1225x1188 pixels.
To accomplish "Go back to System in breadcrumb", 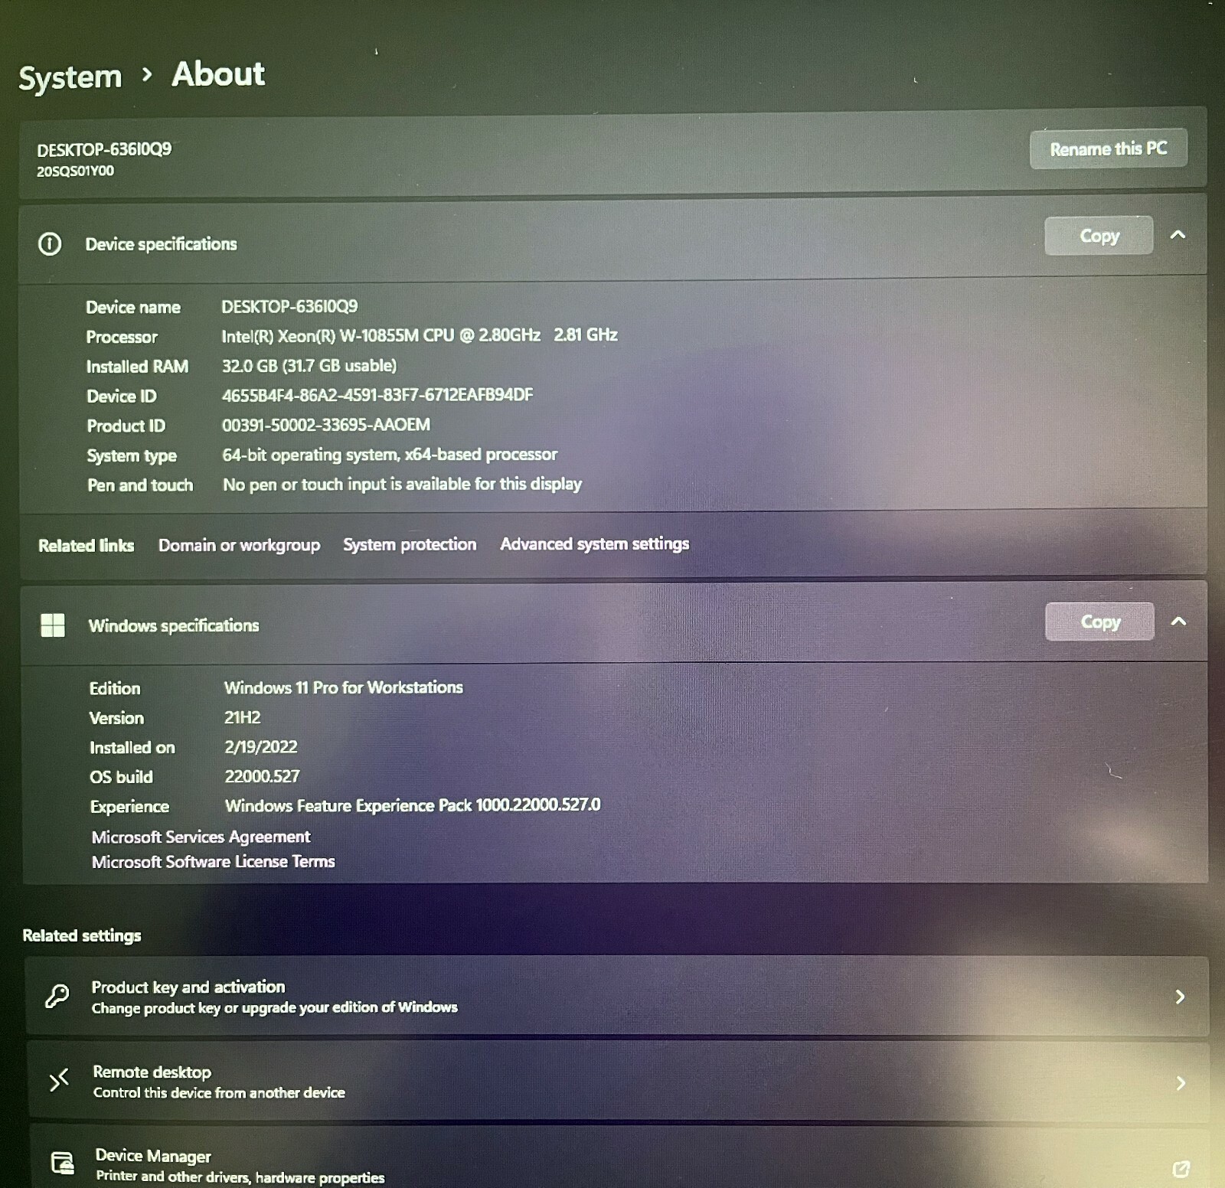I will (70, 77).
